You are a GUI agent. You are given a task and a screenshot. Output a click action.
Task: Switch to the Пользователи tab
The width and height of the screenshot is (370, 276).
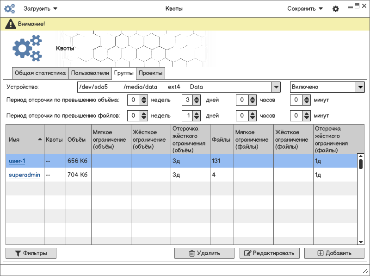click(x=90, y=73)
